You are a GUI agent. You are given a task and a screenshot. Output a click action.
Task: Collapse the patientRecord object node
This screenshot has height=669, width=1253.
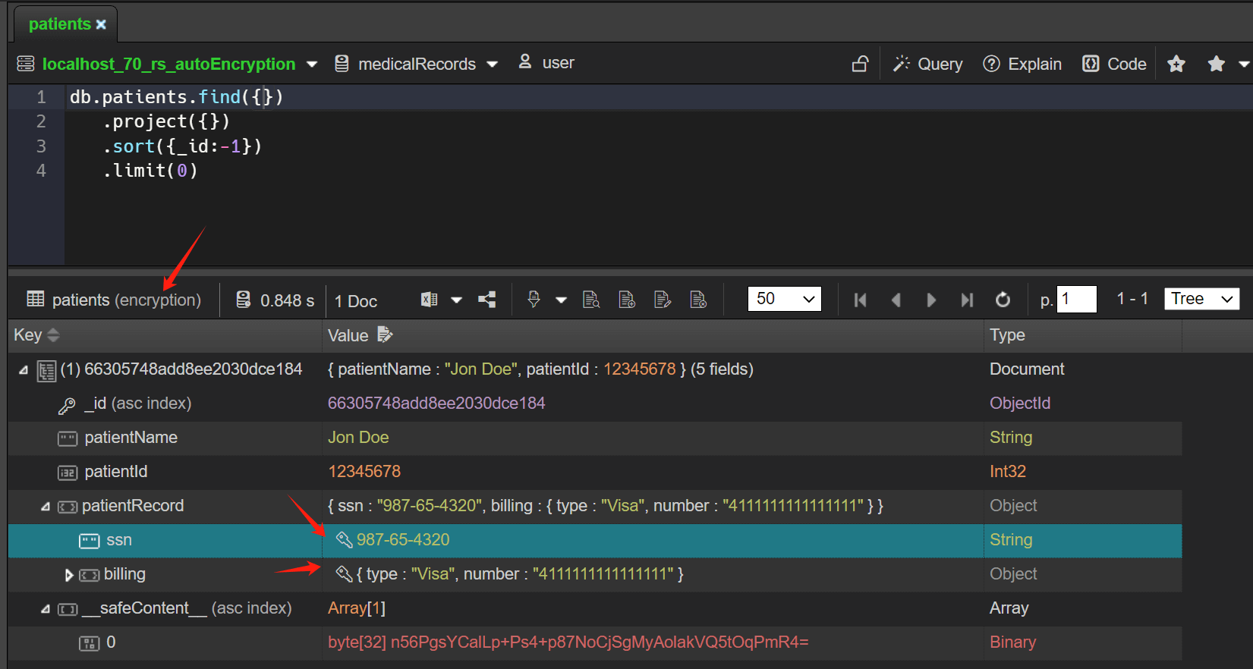[x=45, y=507]
